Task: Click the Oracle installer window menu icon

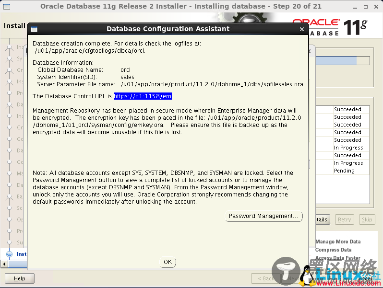Action: pyautogui.click(x=7, y=7)
